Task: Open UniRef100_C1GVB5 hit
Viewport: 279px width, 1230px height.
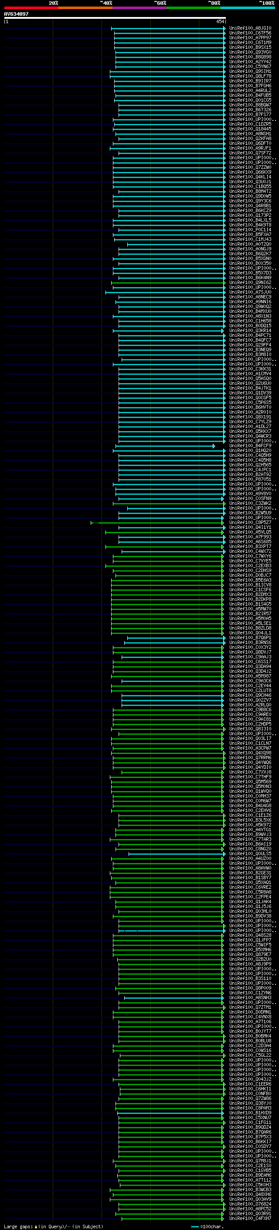Action: pyautogui.click(x=250, y=1171)
